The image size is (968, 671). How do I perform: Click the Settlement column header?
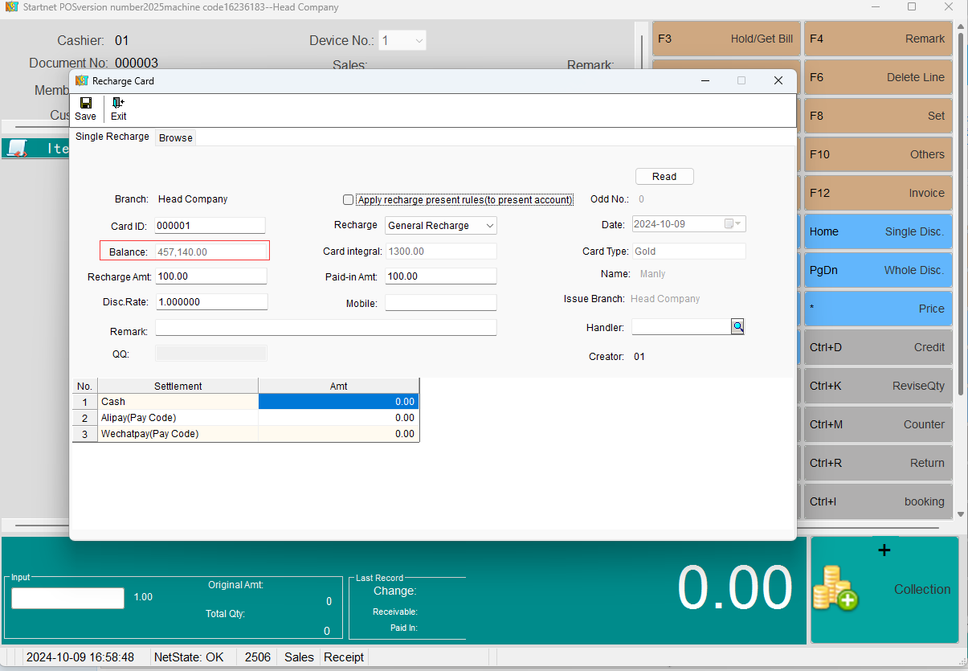click(178, 387)
